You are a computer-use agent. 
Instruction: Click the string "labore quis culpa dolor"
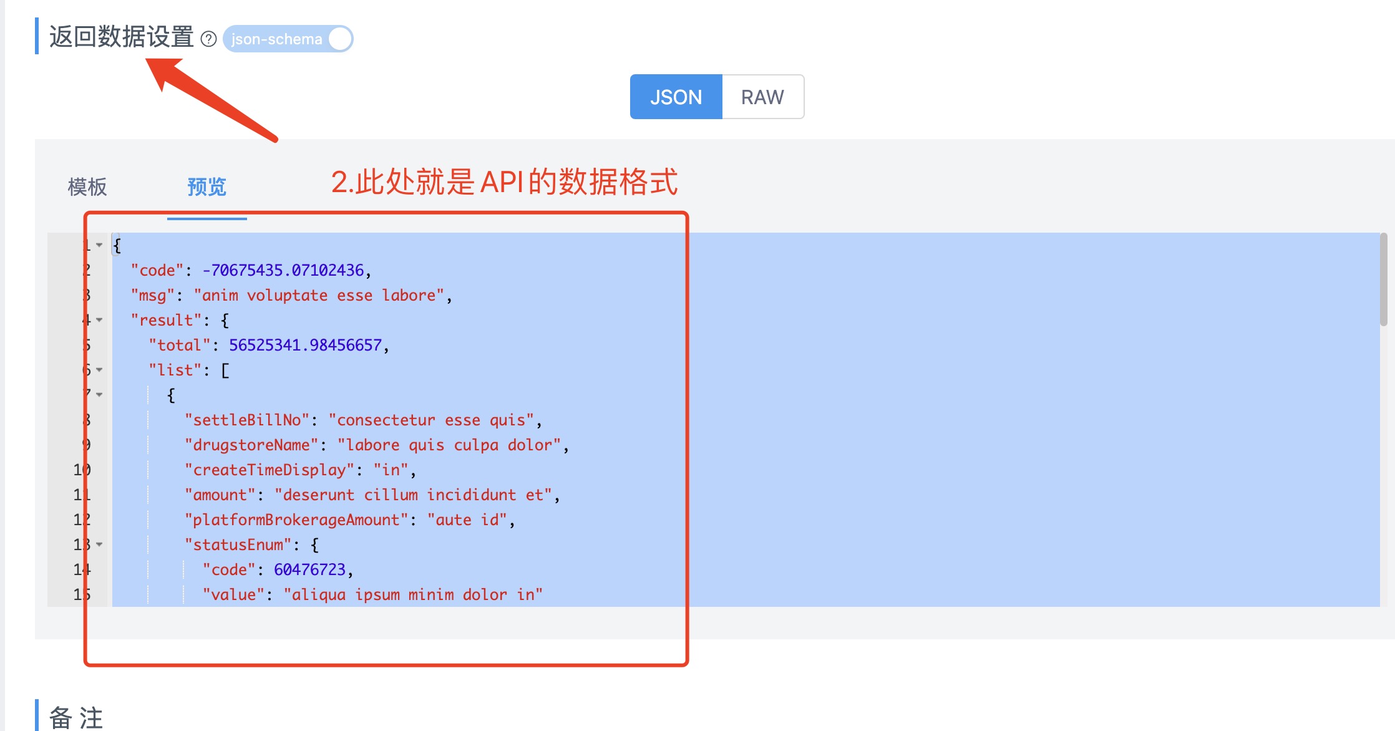click(449, 445)
